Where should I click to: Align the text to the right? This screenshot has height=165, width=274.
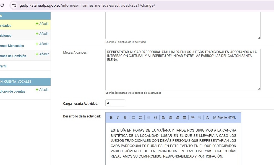tap(178, 117)
